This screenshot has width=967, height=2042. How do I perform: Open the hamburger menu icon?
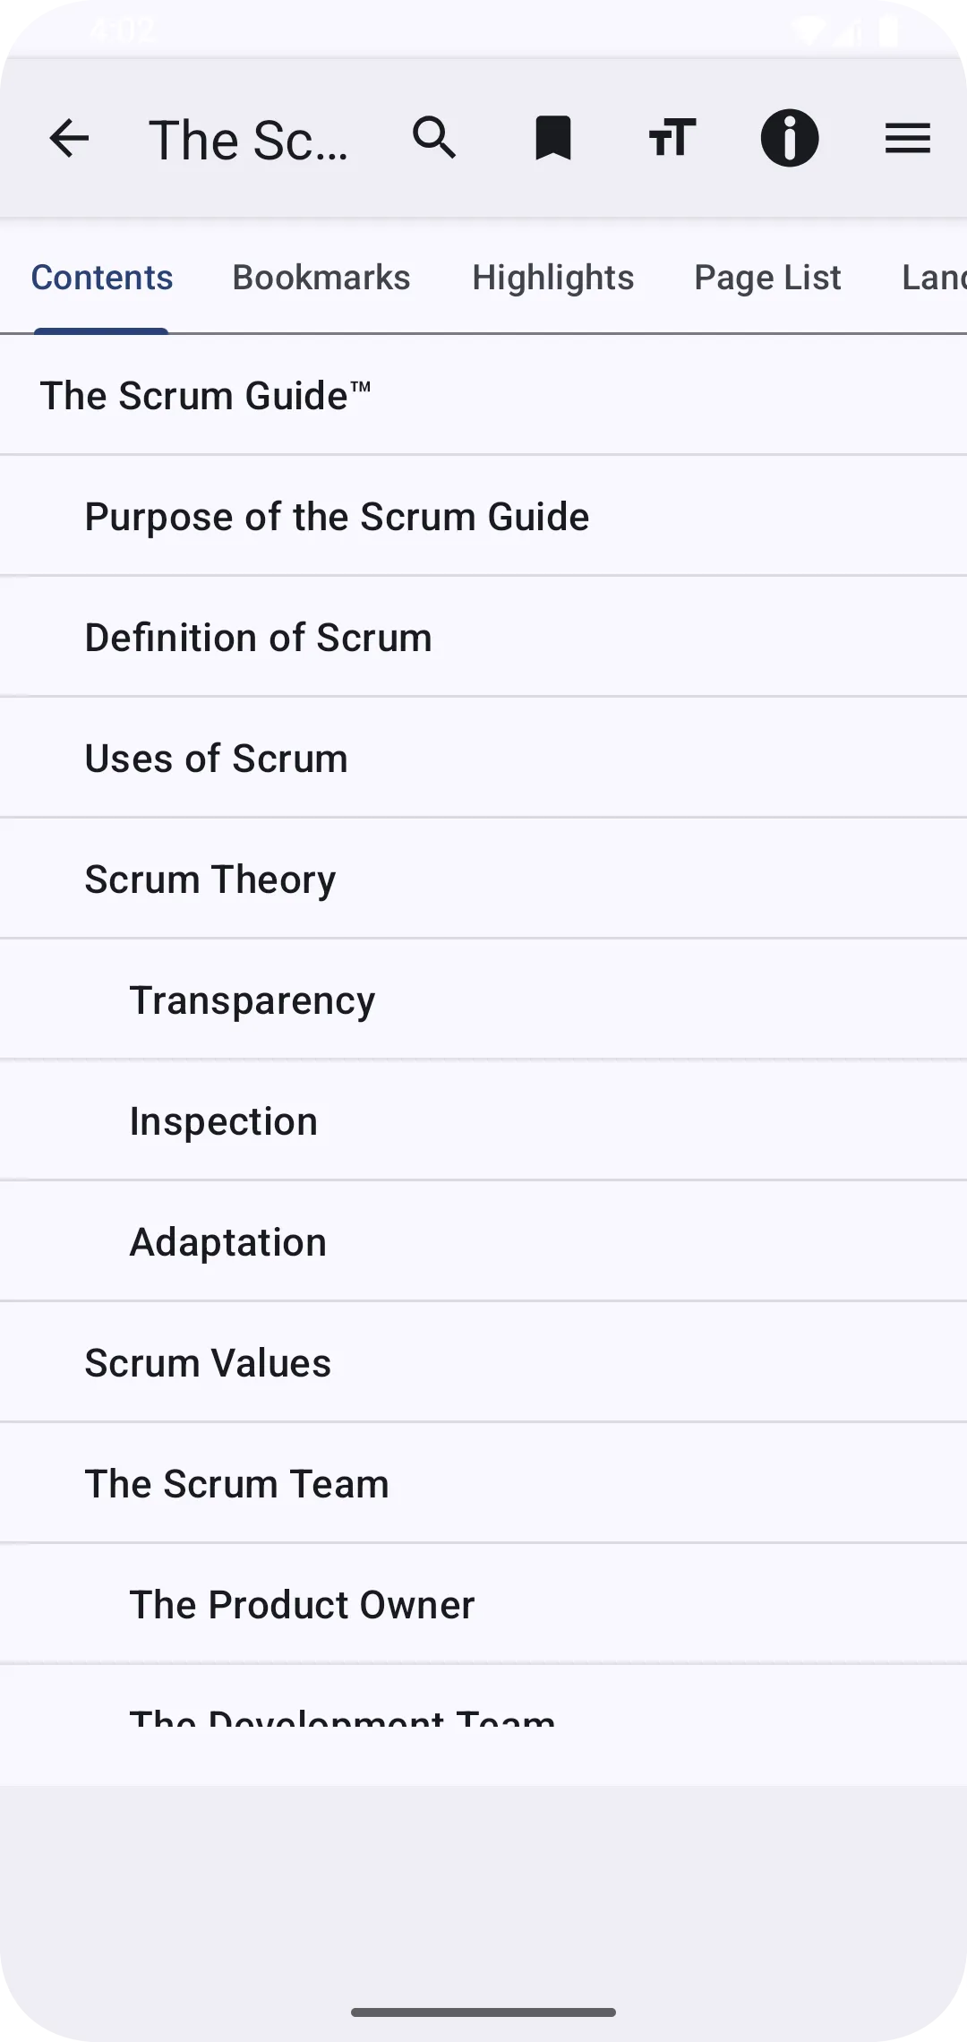[x=908, y=139]
